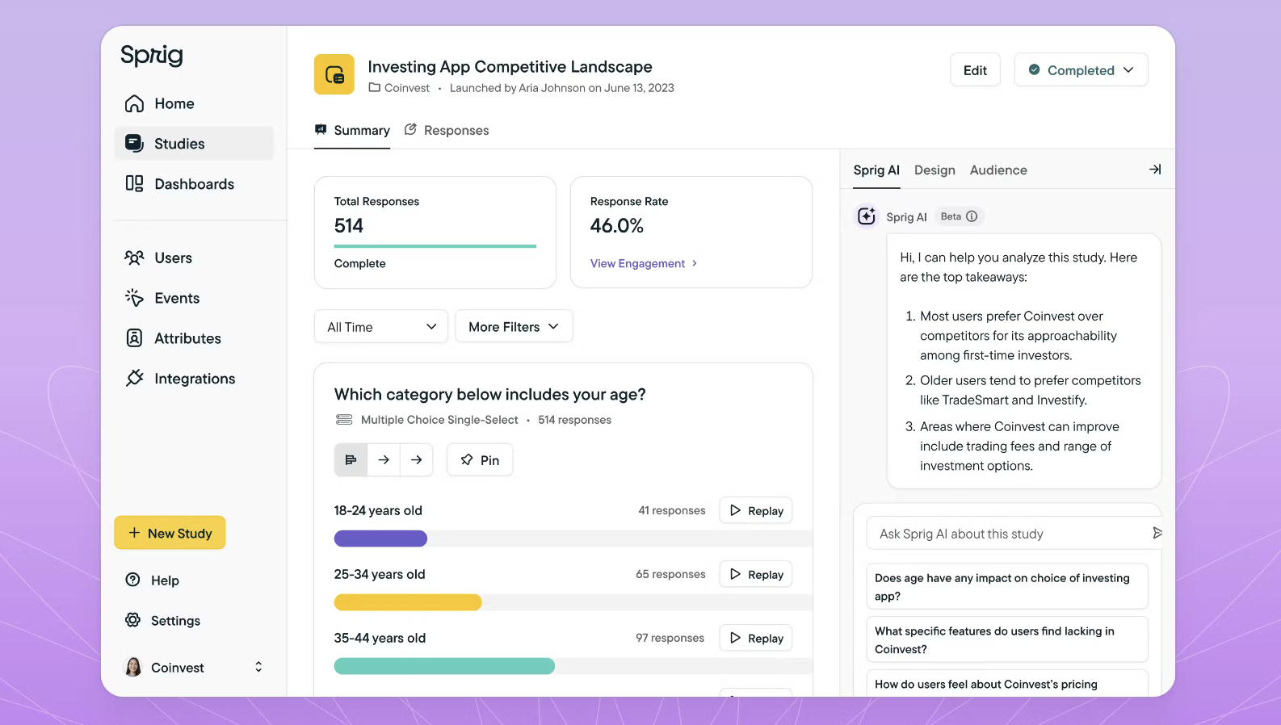This screenshot has width=1281, height=725.
Task: Open Dashboards from the sidebar
Action: pyautogui.click(x=194, y=184)
